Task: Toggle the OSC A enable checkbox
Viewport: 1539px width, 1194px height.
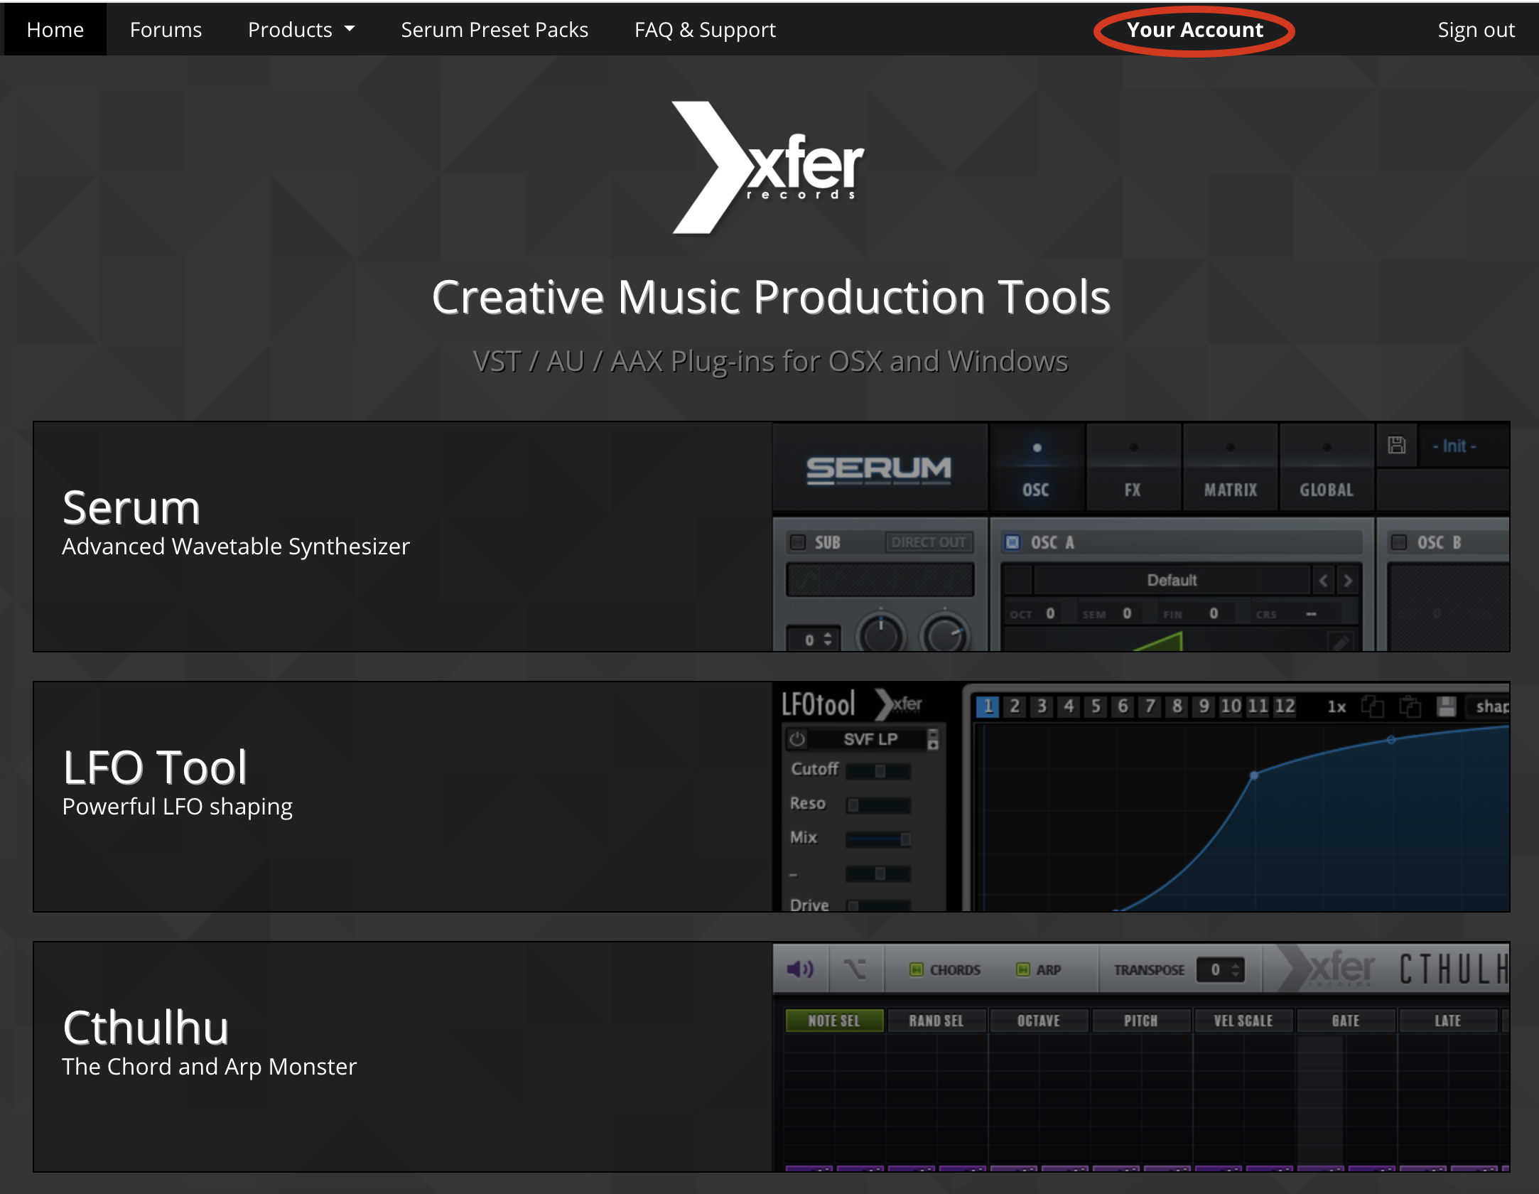Action: click(1011, 542)
